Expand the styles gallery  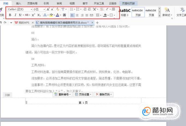pyautogui.click(x=160, y=16)
